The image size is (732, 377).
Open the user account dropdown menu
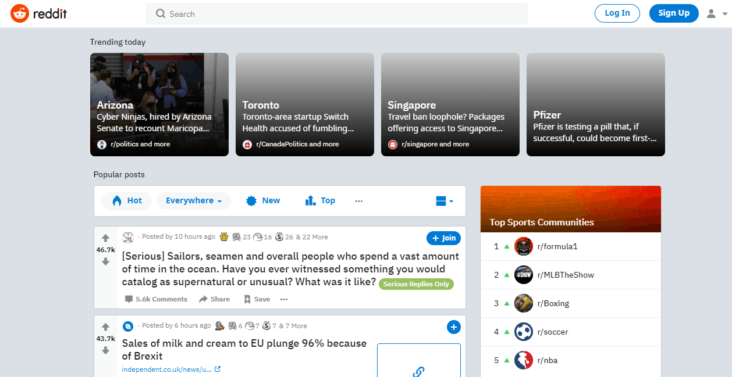click(x=717, y=13)
